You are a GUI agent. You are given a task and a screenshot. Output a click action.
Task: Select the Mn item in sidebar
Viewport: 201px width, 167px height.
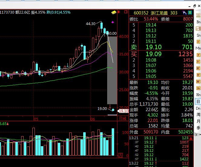pyautogui.click(x=198, y=48)
